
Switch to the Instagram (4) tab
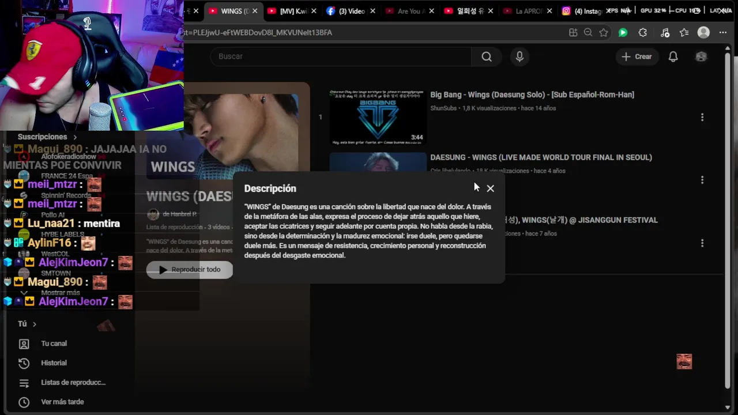(x=581, y=11)
